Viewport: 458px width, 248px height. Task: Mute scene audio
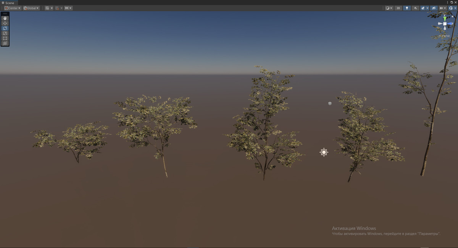(416, 8)
